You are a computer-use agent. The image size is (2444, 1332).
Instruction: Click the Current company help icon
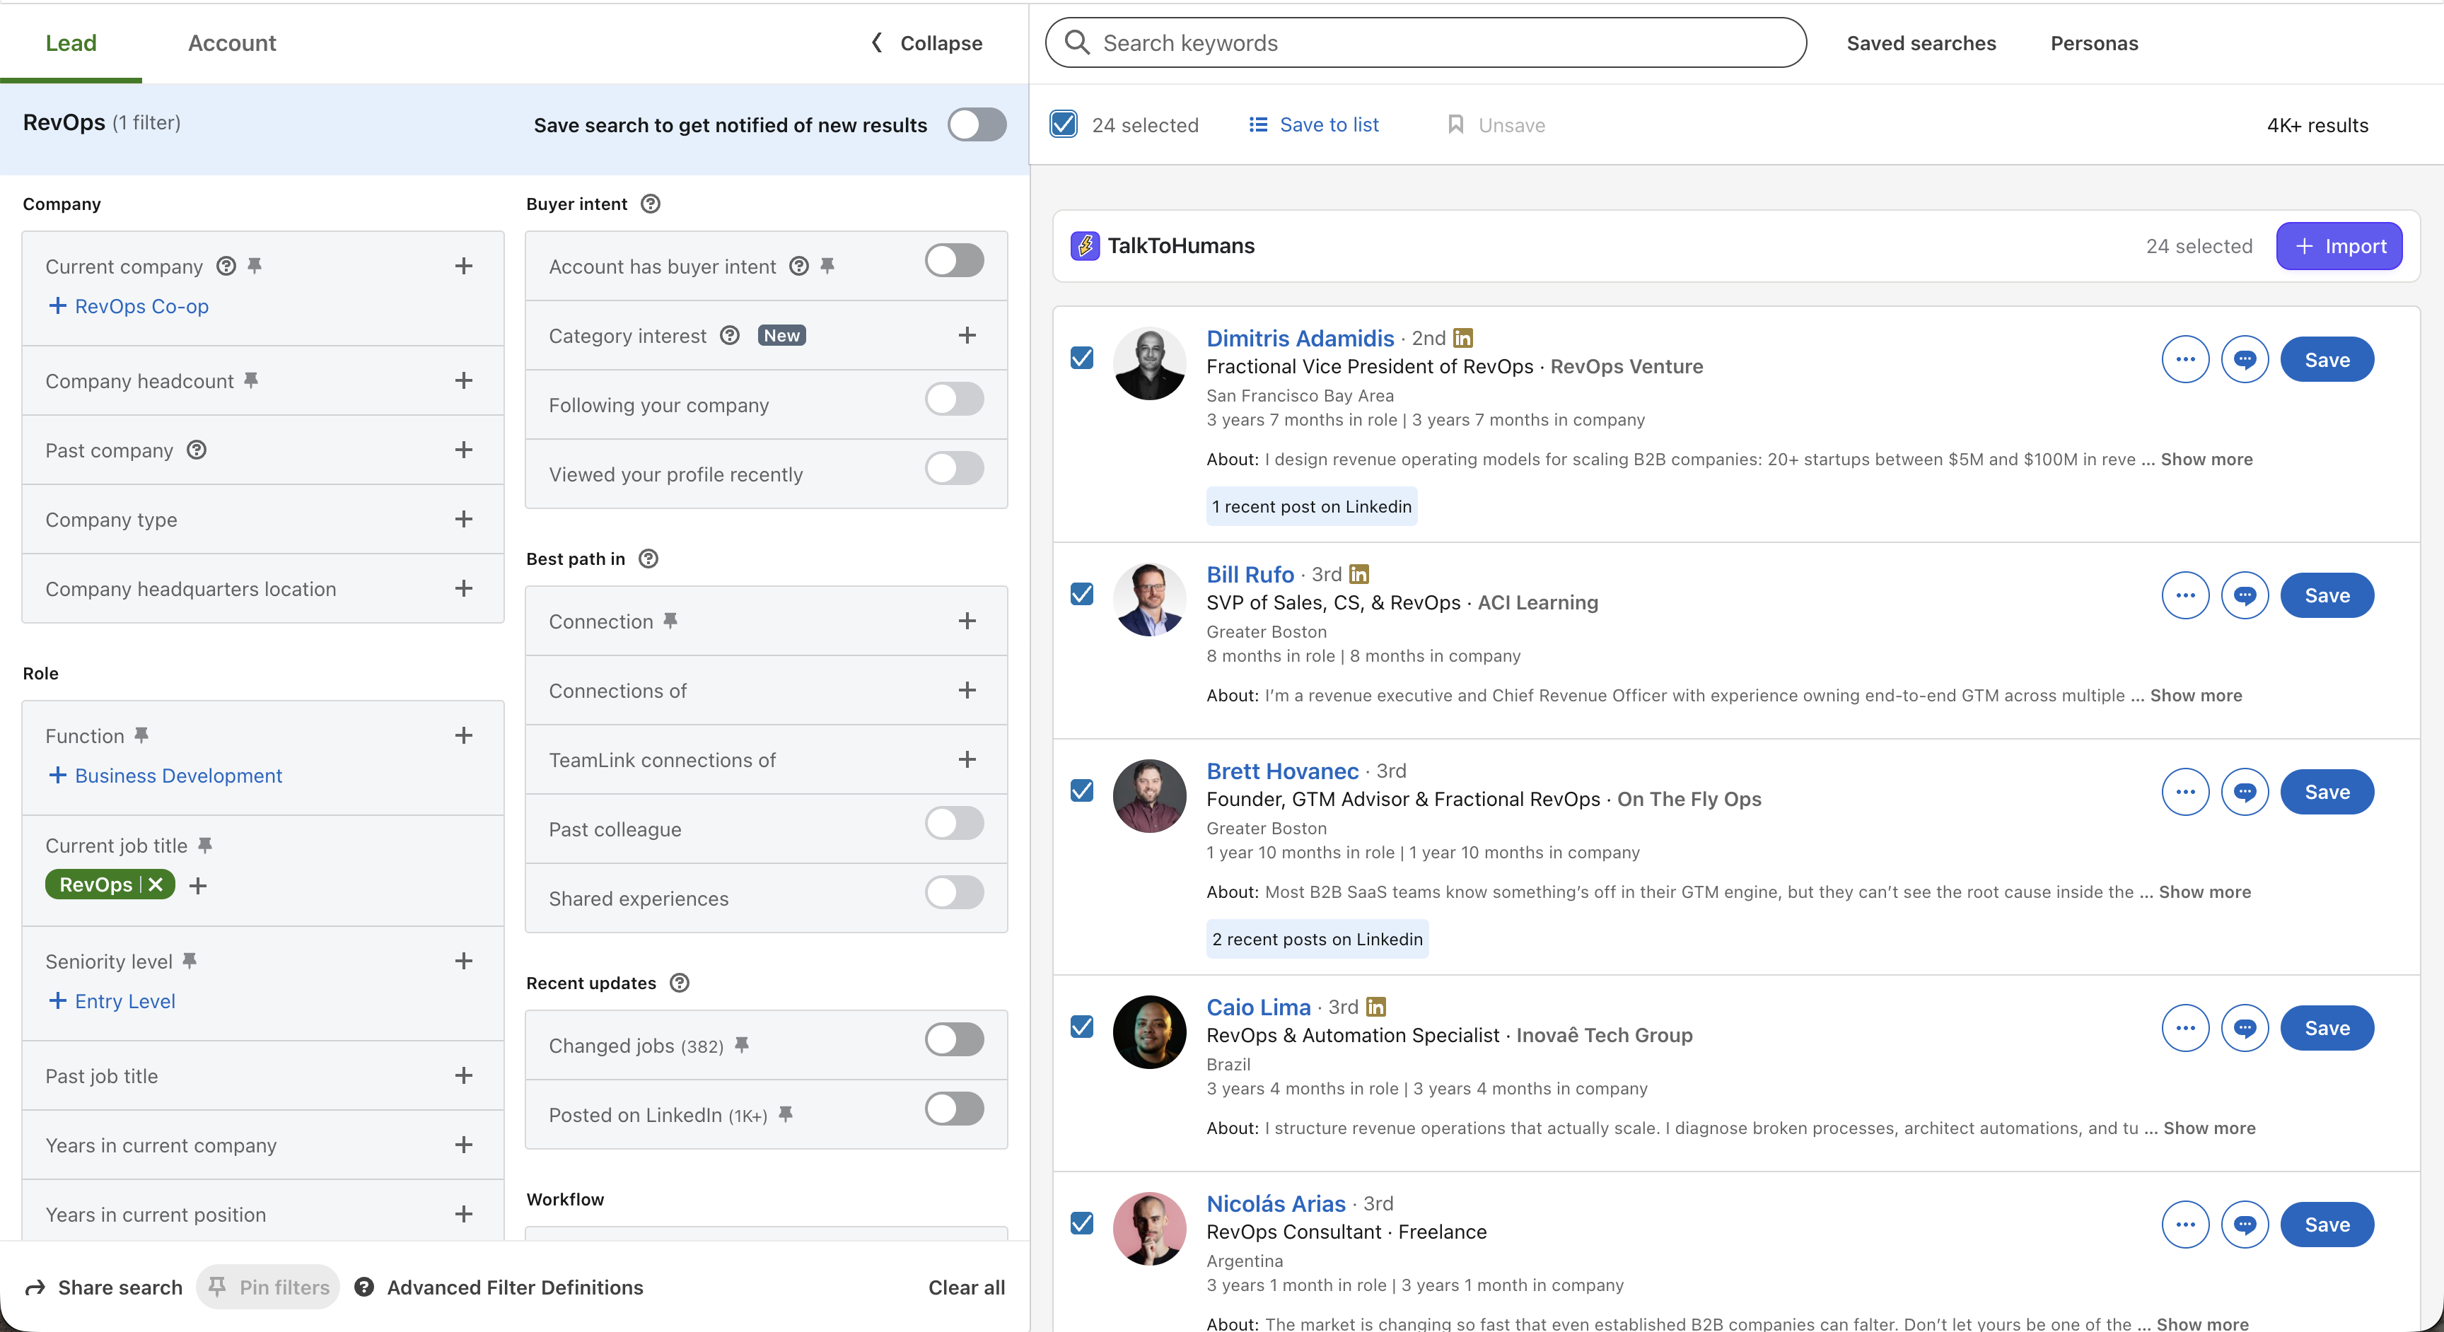coord(226,266)
